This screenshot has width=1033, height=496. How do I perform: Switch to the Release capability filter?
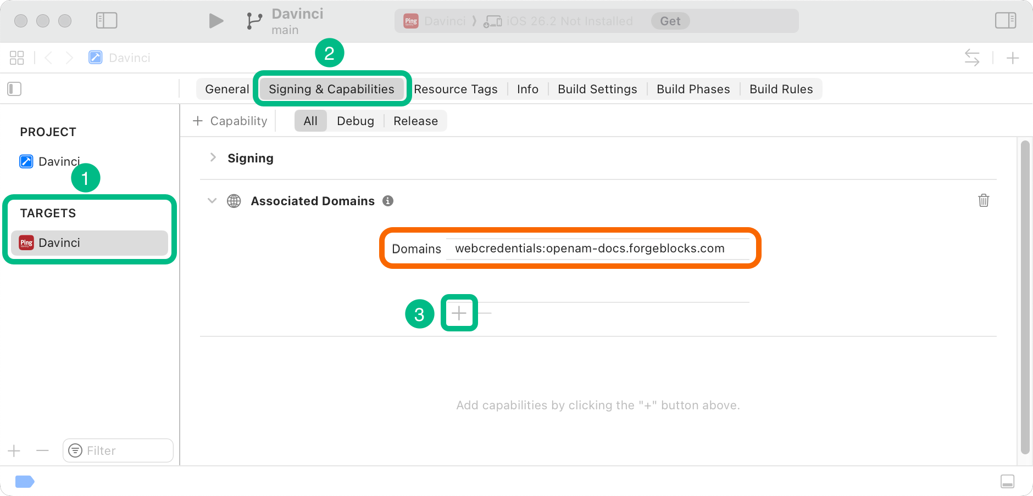pyautogui.click(x=415, y=121)
